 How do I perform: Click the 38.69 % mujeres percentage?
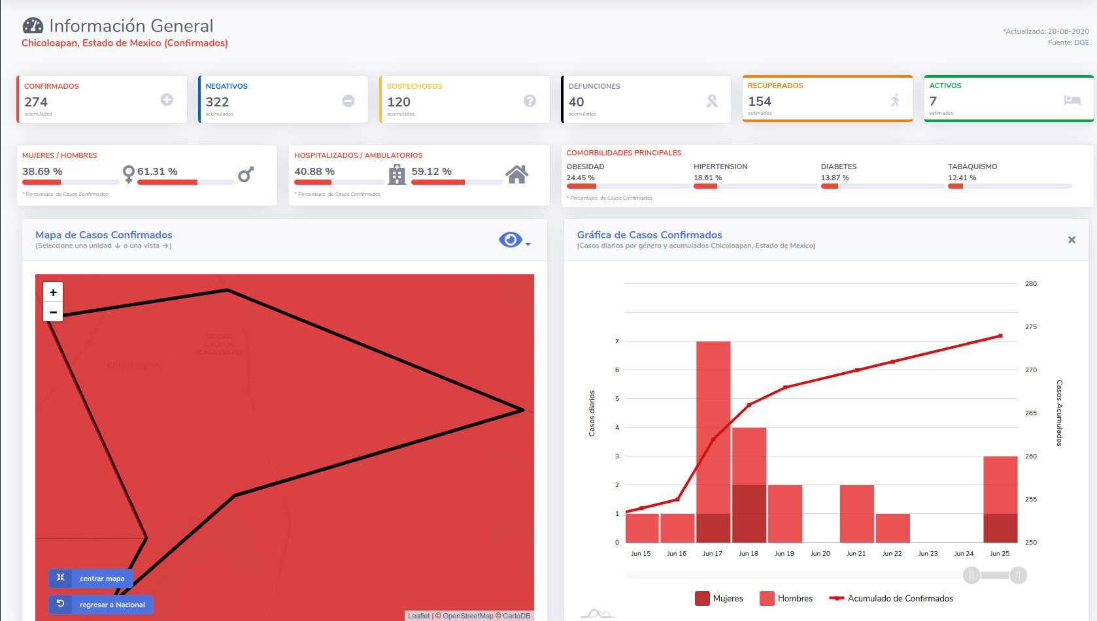pyautogui.click(x=42, y=171)
